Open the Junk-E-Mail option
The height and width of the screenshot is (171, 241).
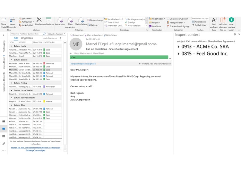[x=26, y=25]
